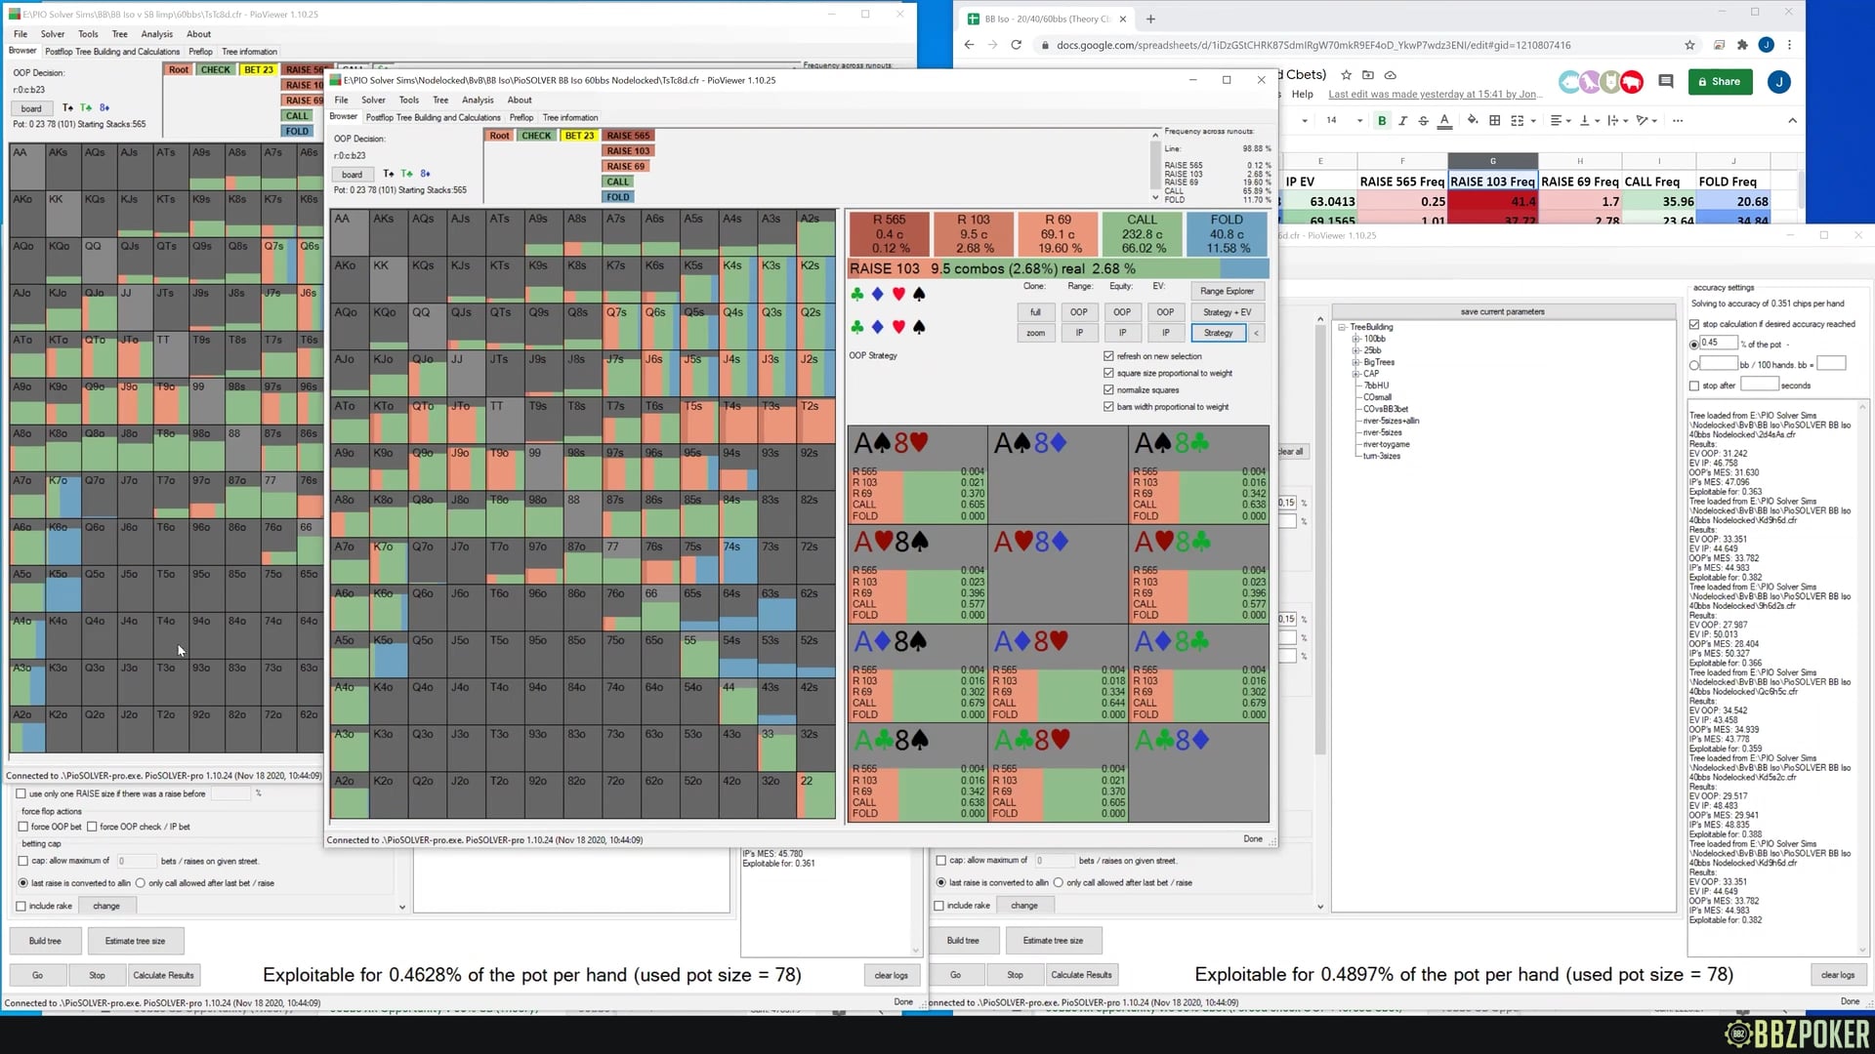Uncheck refresh on new selection

tap(1108, 356)
